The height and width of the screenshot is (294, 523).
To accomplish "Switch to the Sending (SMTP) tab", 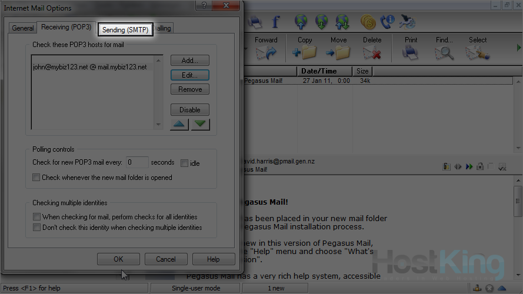I will point(126,29).
